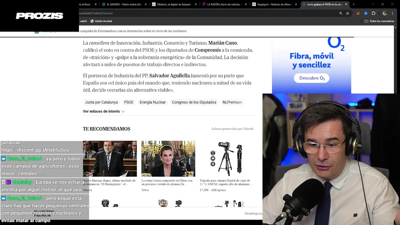The width and height of the screenshot is (400, 225).
Task: Bookmark this page with the star icon
Action: click(x=347, y=13)
